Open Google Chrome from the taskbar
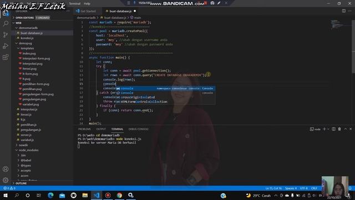The width and height of the screenshot is (355, 200). click(119, 195)
